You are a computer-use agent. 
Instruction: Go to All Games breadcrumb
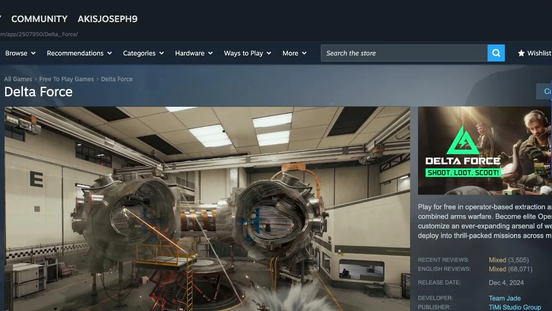[18, 79]
